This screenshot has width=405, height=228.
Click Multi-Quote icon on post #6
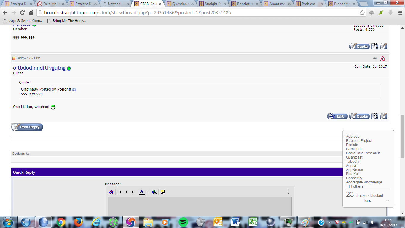point(375,116)
